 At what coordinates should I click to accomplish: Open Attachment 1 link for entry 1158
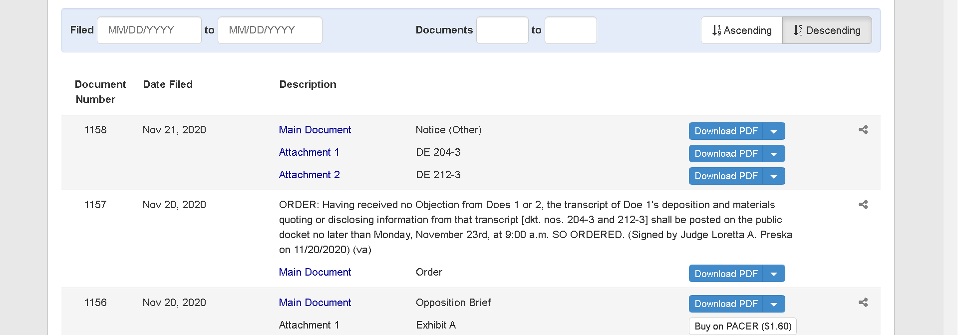click(x=309, y=152)
